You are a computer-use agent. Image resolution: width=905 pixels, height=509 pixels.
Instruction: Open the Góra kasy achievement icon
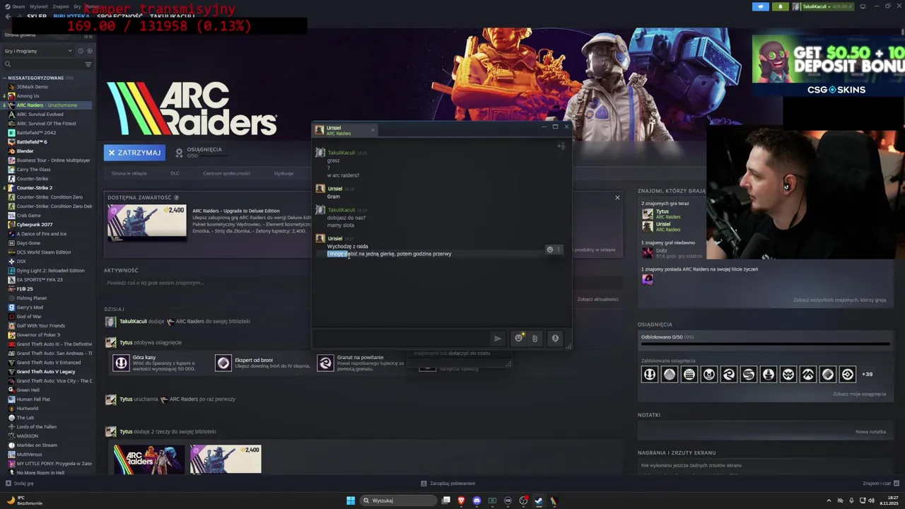(x=121, y=363)
